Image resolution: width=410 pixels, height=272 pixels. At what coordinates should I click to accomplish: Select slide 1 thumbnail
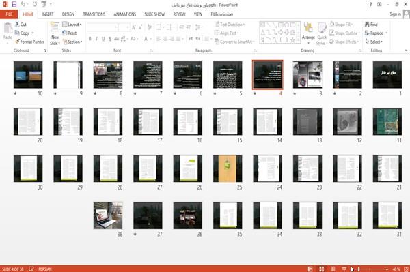pyautogui.click(x=387, y=74)
